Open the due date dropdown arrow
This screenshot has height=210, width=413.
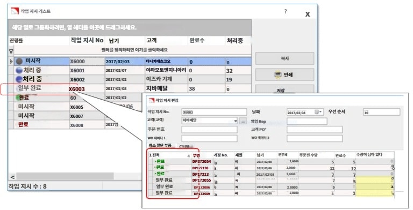321,112
